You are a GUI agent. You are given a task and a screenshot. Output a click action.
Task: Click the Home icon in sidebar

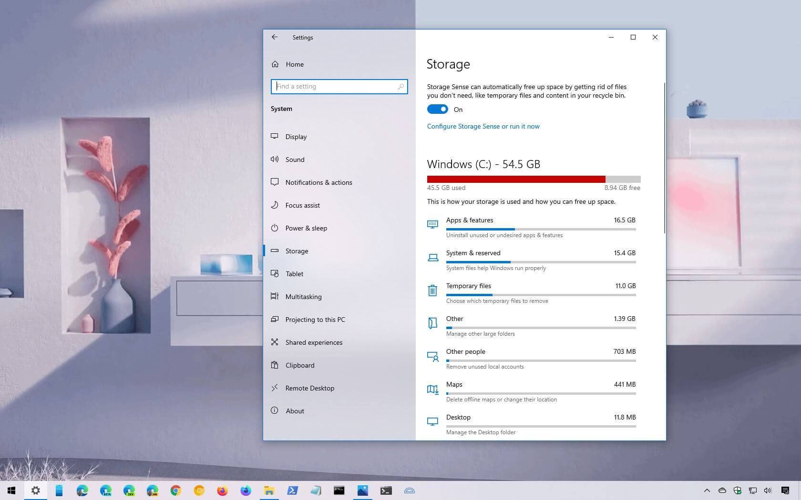click(275, 64)
